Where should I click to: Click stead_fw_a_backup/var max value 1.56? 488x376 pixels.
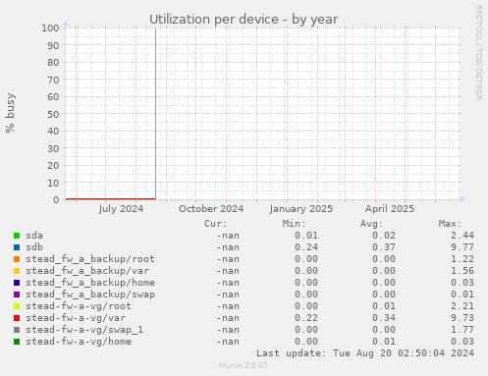[462, 271]
